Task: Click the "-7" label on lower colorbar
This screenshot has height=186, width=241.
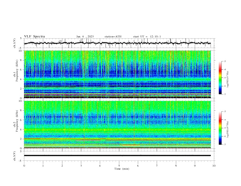Action: (224, 144)
